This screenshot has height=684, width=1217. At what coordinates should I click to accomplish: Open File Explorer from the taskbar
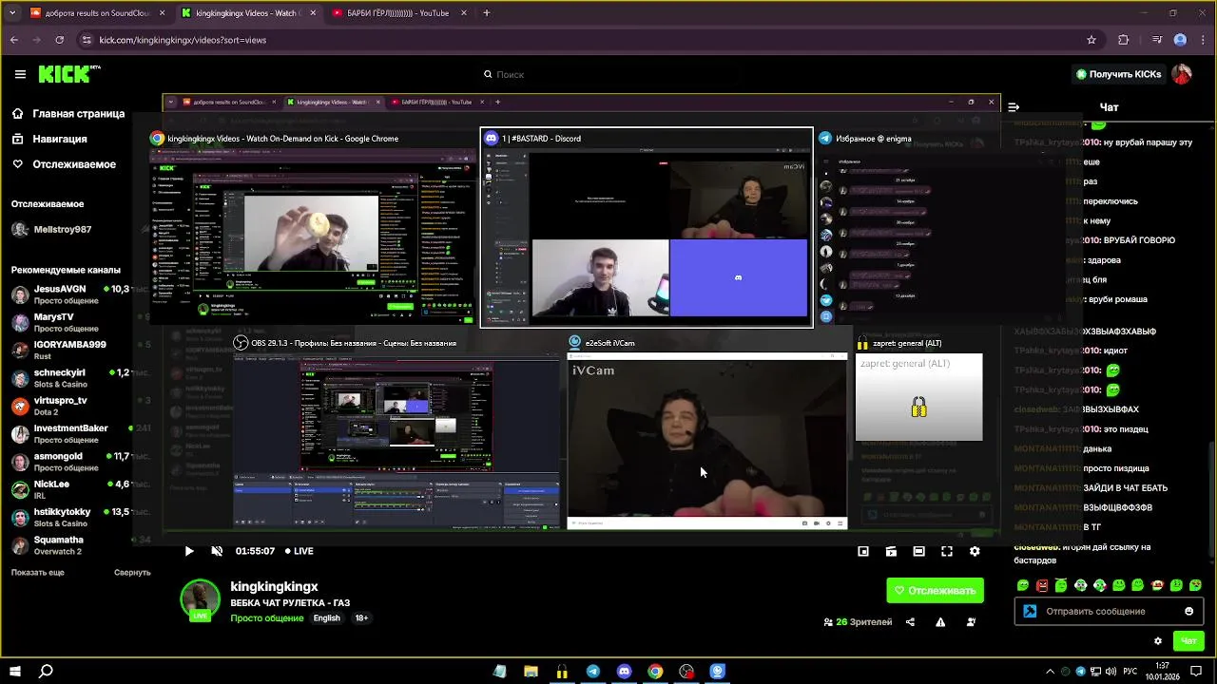531,672
